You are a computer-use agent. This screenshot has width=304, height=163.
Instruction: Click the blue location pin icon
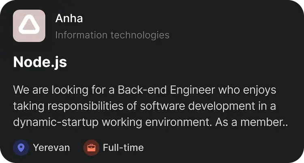(x=21, y=148)
